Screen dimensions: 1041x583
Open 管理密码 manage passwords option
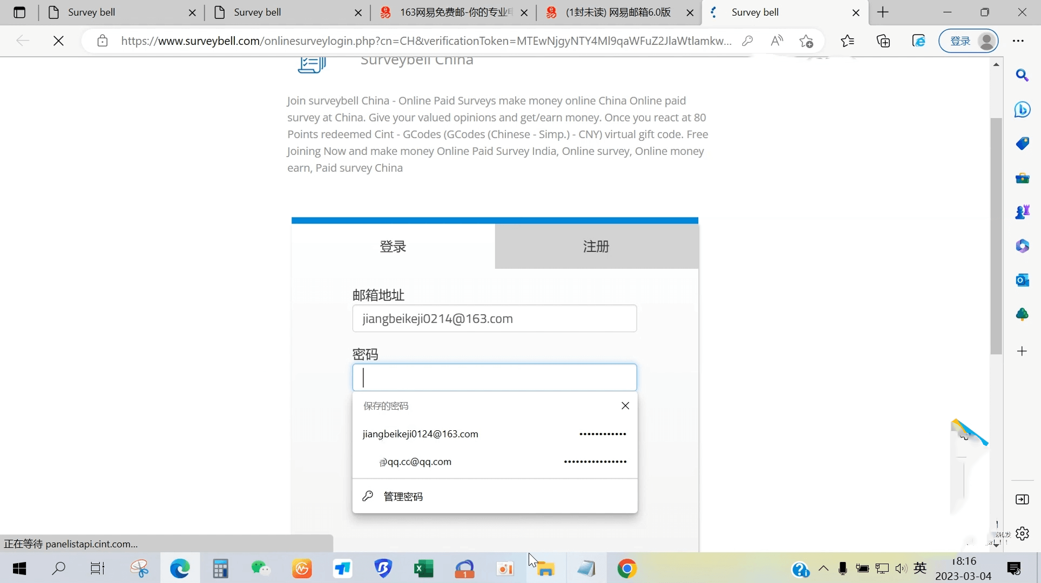(x=494, y=496)
